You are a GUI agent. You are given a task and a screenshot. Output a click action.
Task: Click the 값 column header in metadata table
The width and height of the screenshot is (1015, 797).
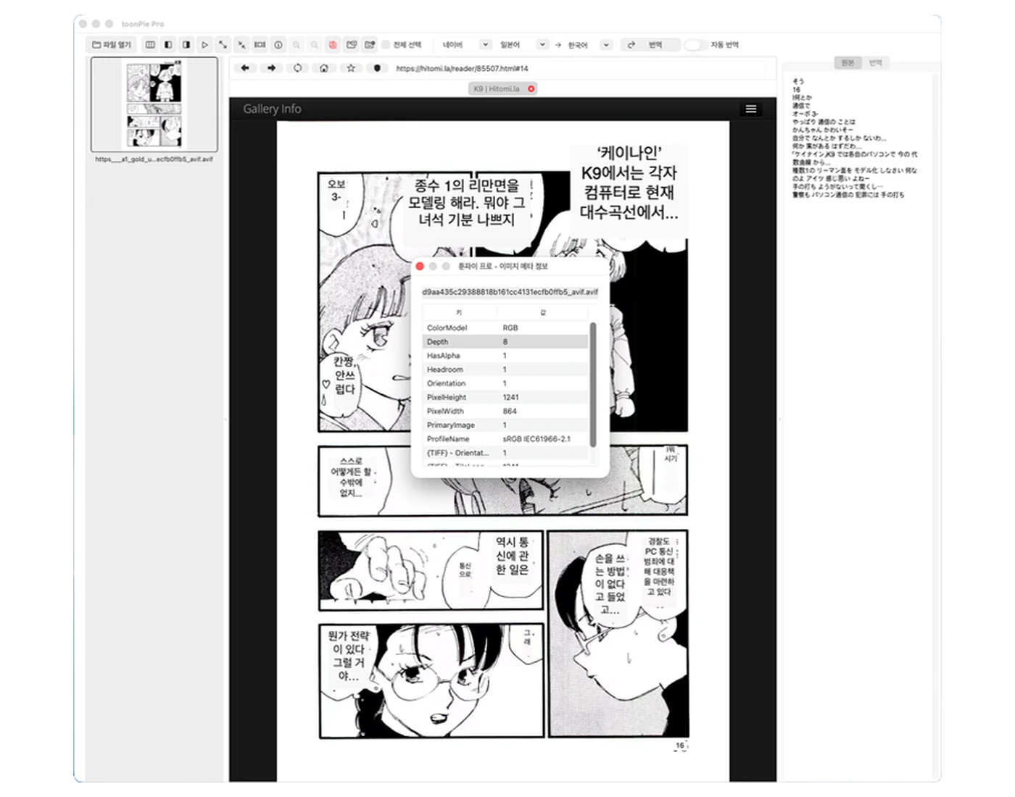pos(543,312)
